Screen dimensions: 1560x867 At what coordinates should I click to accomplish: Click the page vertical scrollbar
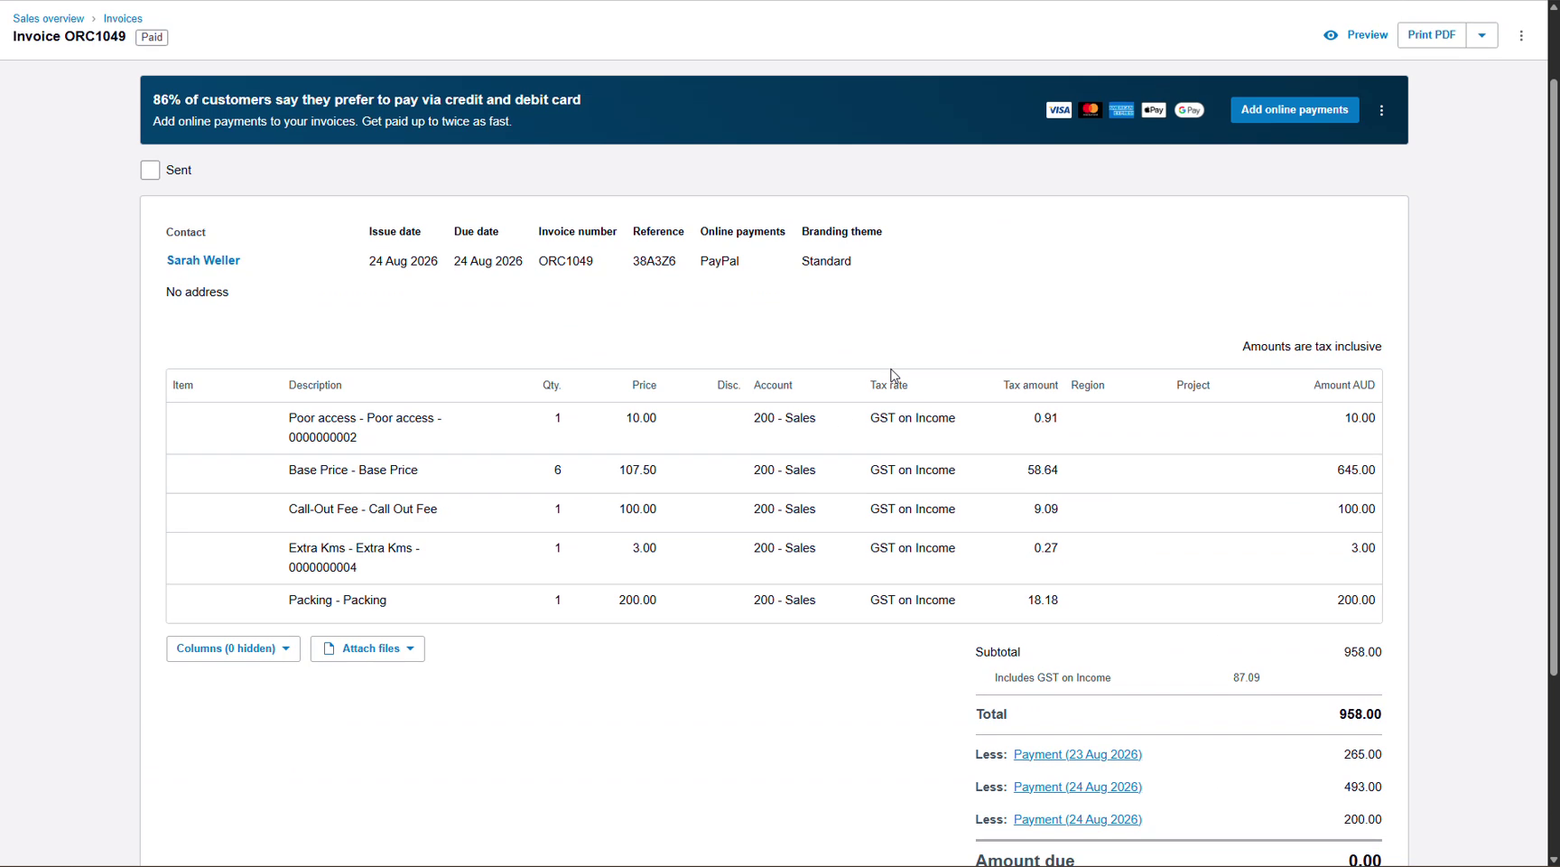[x=1554, y=378]
